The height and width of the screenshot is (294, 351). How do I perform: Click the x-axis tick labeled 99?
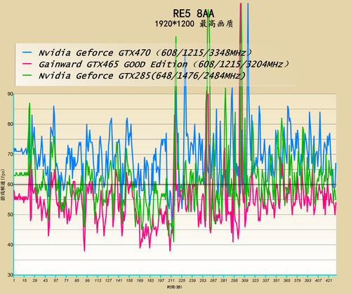tap(87, 280)
